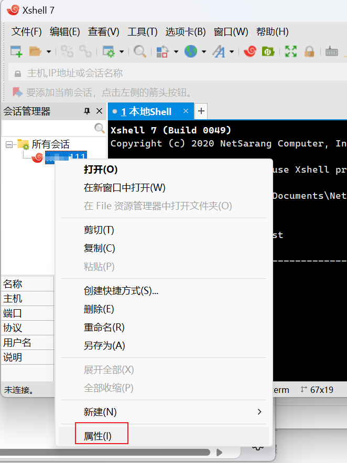Click the red flag add-session arrow icon
The height and width of the screenshot is (463, 347).
tap(17, 92)
